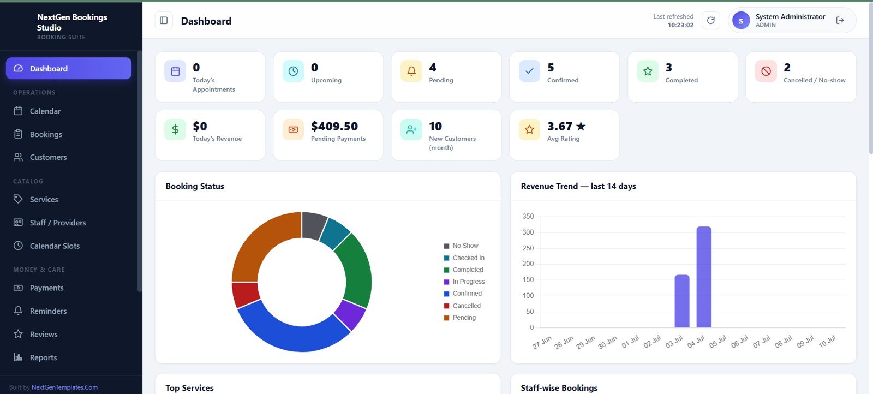The image size is (873, 394).
Task: Follow the NextGenTemplates.Com link
Action: [x=64, y=387]
